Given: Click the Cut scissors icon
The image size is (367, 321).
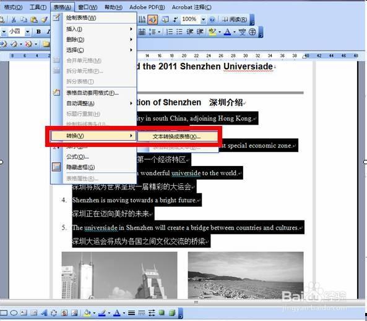Looking at the screenshot, I should [14, 20].
